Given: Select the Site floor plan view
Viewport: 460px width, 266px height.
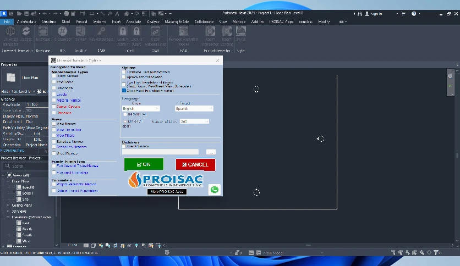Looking at the screenshot, I should click(25, 199).
